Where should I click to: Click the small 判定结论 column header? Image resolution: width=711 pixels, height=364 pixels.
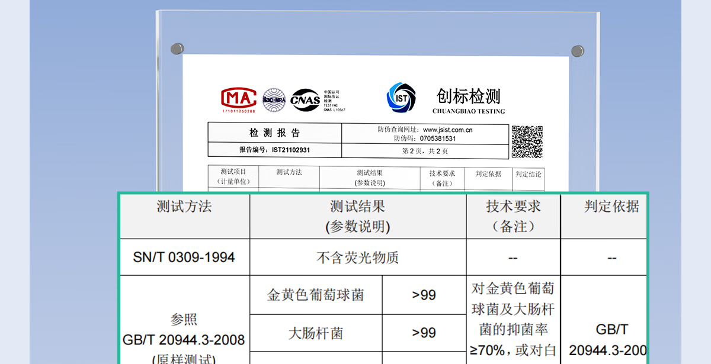pyautogui.click(x=528, y=174)
